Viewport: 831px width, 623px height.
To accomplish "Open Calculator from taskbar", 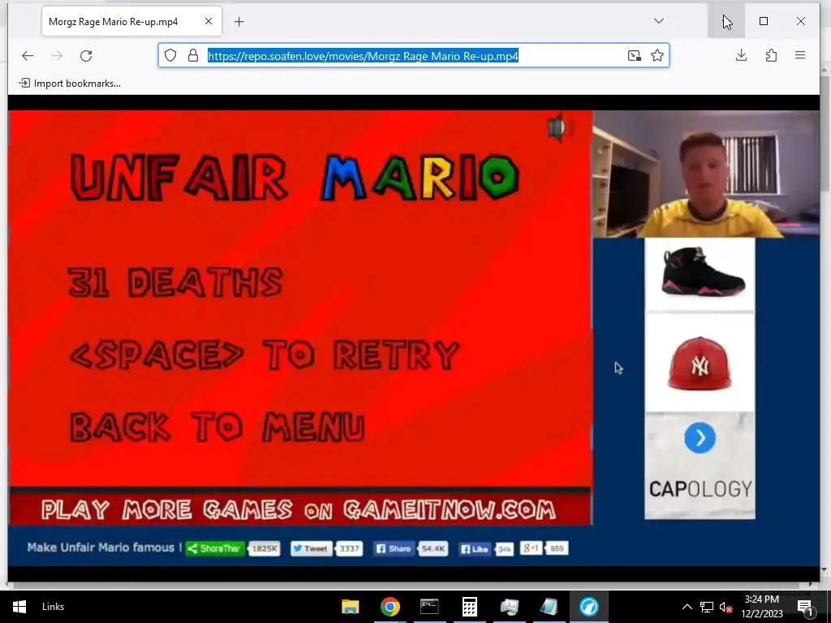I will click(x=470, y=607).
